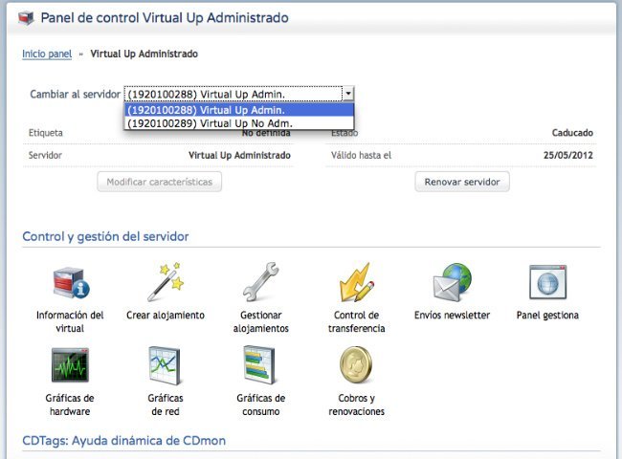622x459 pixels.
Task: Open Gráficas de consumo icon
Action: click(x=260, y=365)
